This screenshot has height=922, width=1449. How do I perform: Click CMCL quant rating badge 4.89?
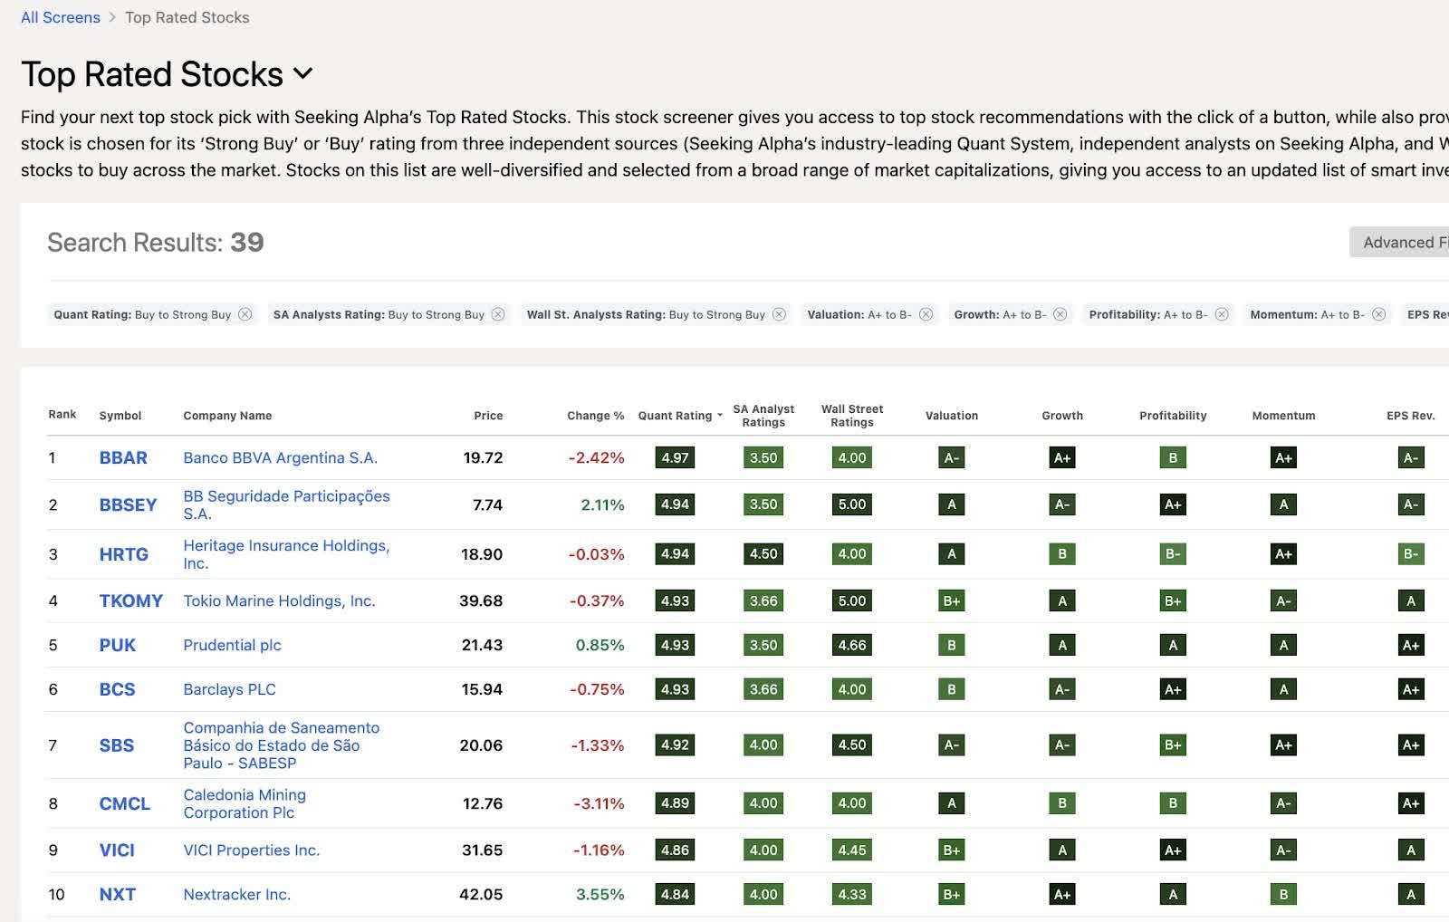pos(675,803)
